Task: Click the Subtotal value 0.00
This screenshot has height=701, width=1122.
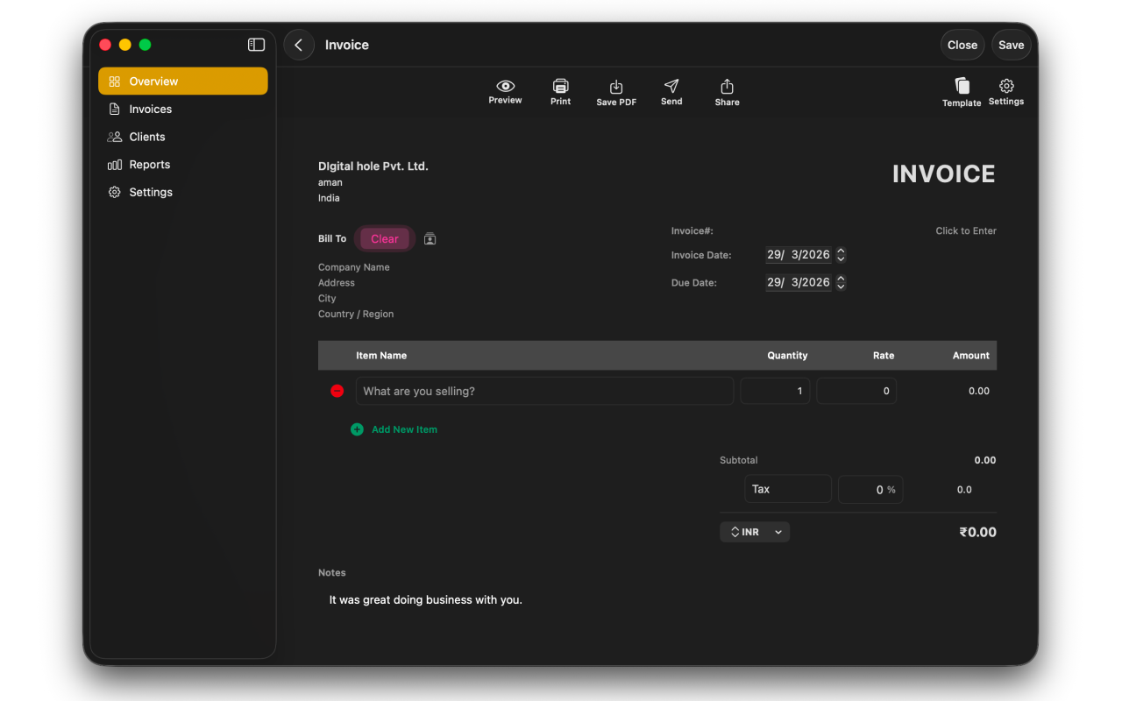Action: click(x=985, y=460)
